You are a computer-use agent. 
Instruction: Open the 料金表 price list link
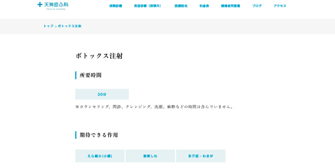point(204,6)
